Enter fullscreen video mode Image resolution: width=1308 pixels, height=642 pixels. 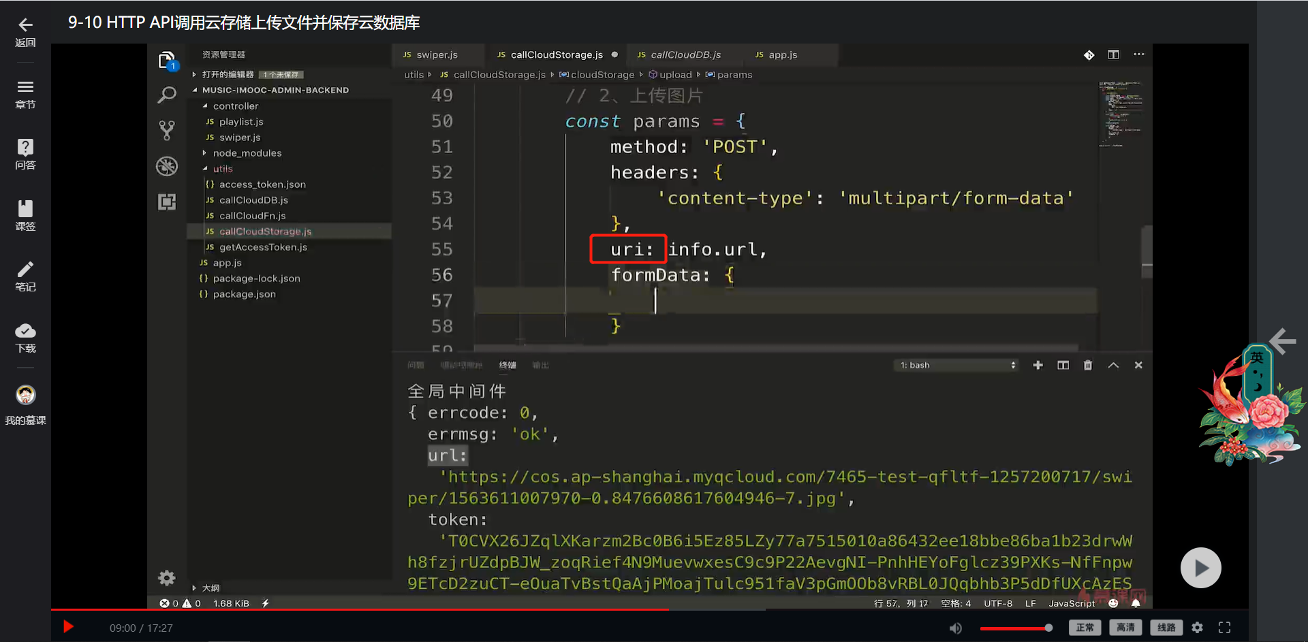[1224, 628]
